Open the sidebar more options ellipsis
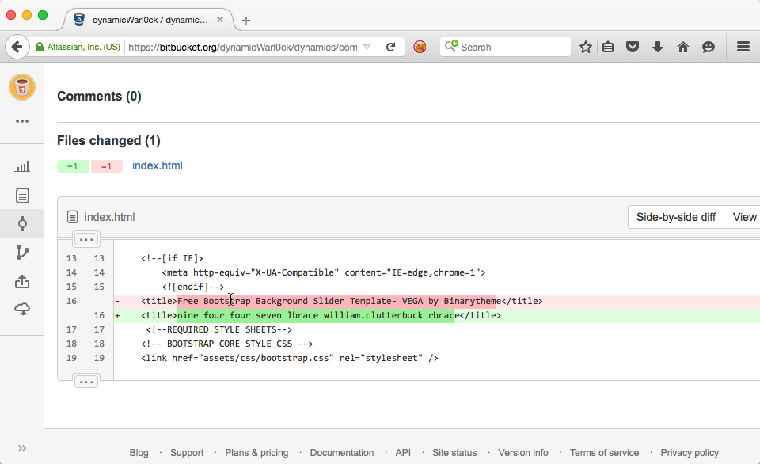The width and height of the screenshot is (760, 464). tap(22, 121)
